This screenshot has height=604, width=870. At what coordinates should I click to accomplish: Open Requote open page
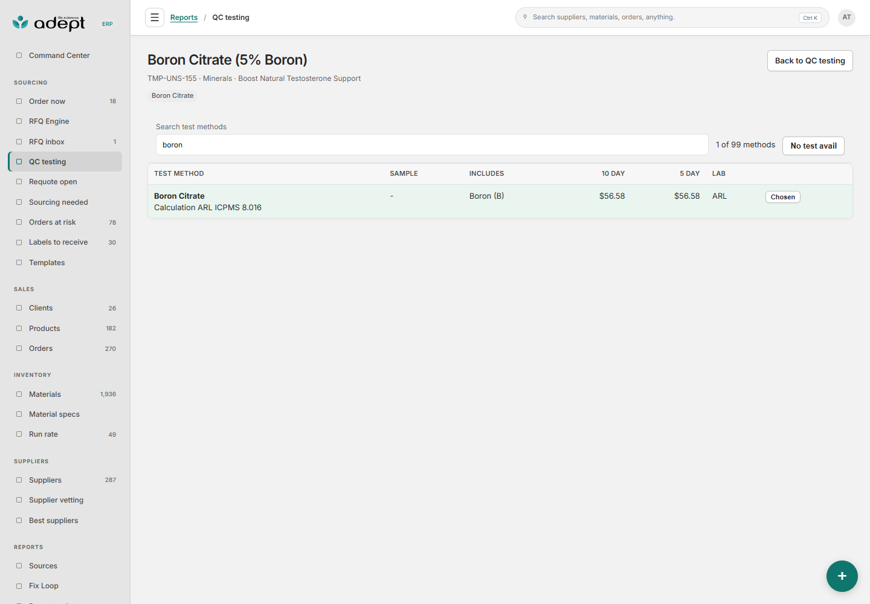65,182
